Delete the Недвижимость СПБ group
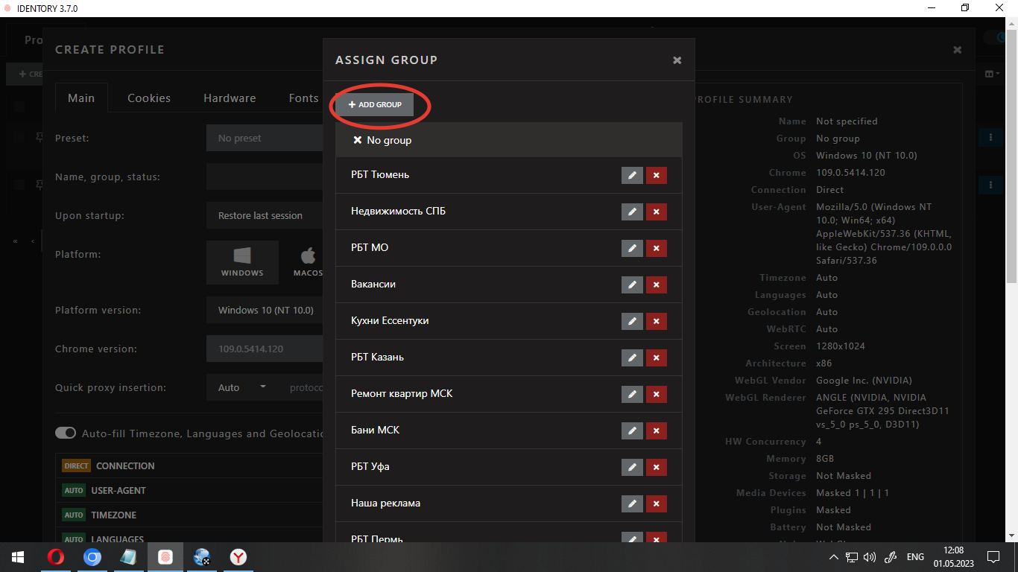 656,212
